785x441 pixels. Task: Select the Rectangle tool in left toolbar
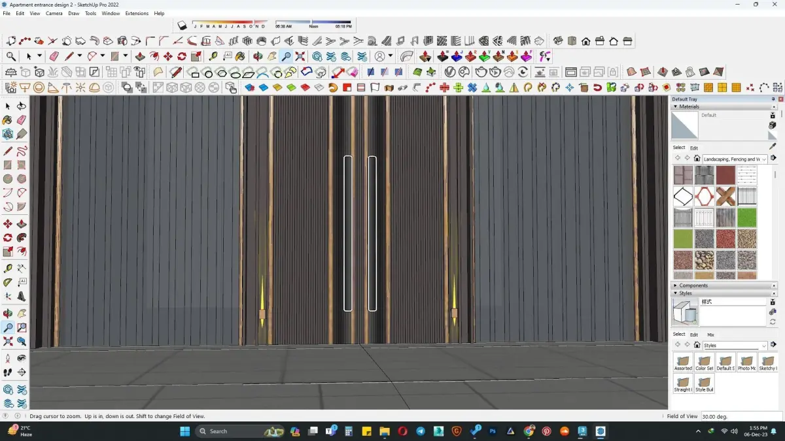click(8, 165)
